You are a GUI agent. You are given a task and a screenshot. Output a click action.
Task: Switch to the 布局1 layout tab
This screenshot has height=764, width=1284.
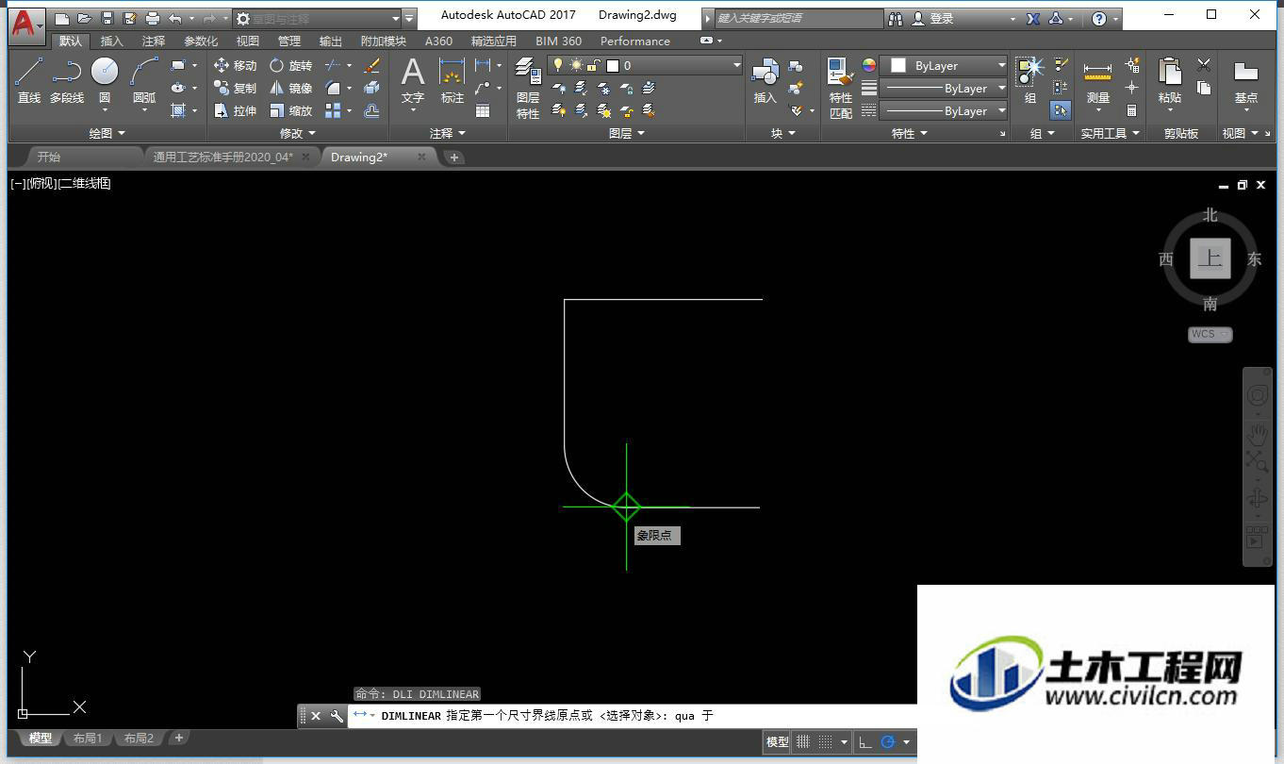(x=87, y=739)
